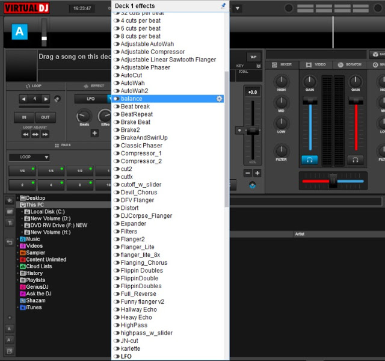Viewport: 385px width, 361px height.
Task: Double loop length with right arrow
Action: coord(46,99)
